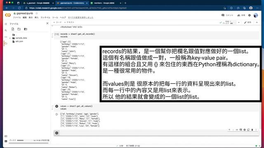The image size is (264, 148).
Task: Expand the sample_data folder
Action: pos(10,38)
